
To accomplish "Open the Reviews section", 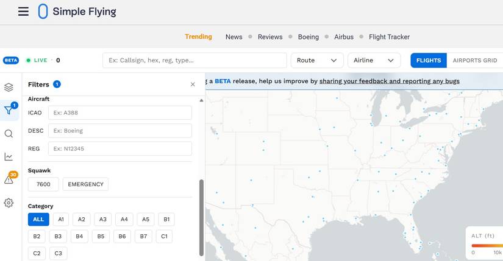I will pos(270,37).
